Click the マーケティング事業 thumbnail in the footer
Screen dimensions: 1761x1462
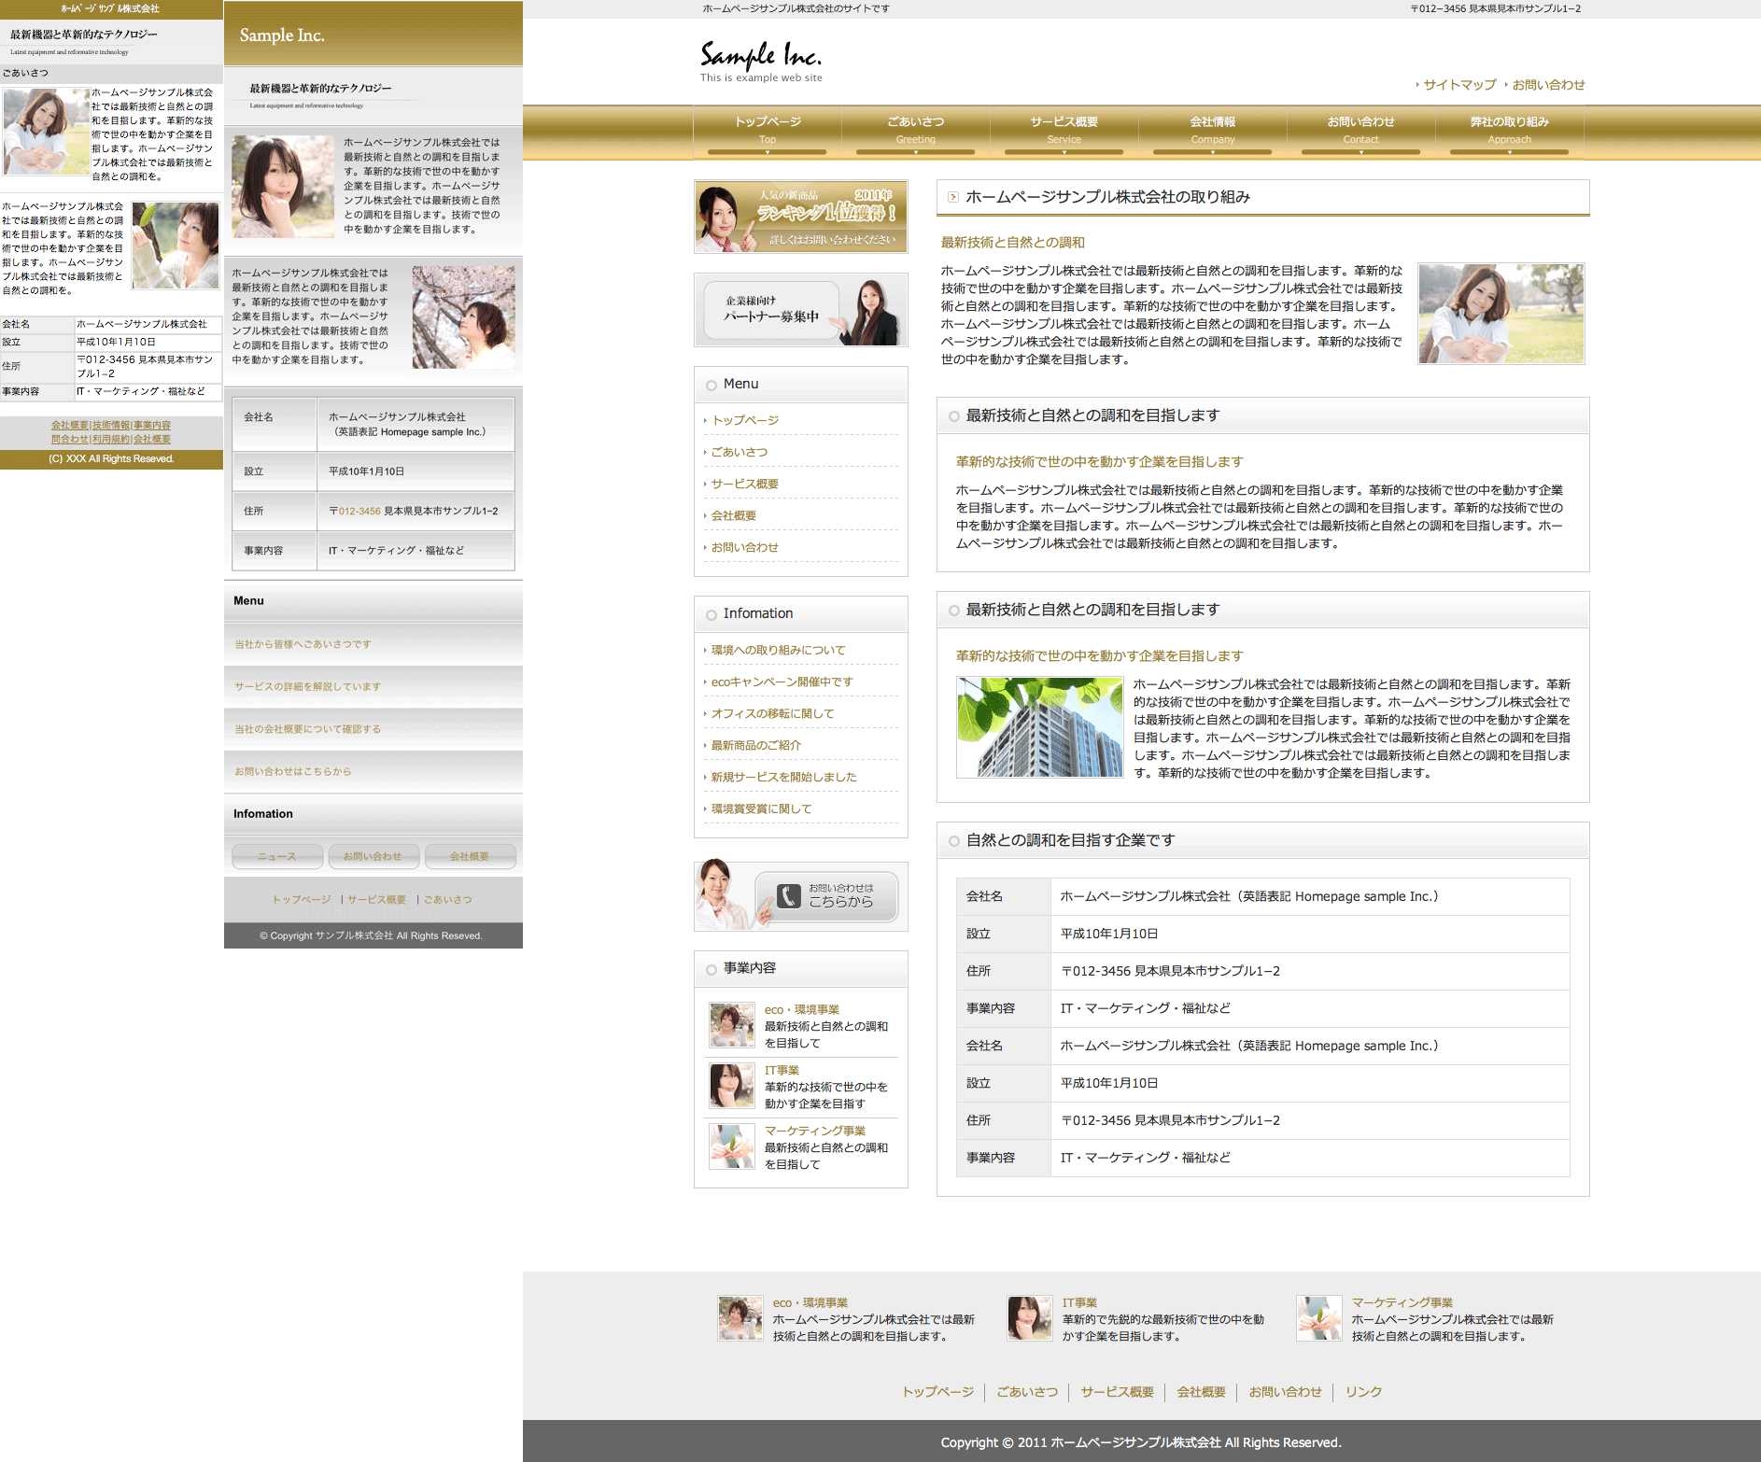point(1318,1318)
